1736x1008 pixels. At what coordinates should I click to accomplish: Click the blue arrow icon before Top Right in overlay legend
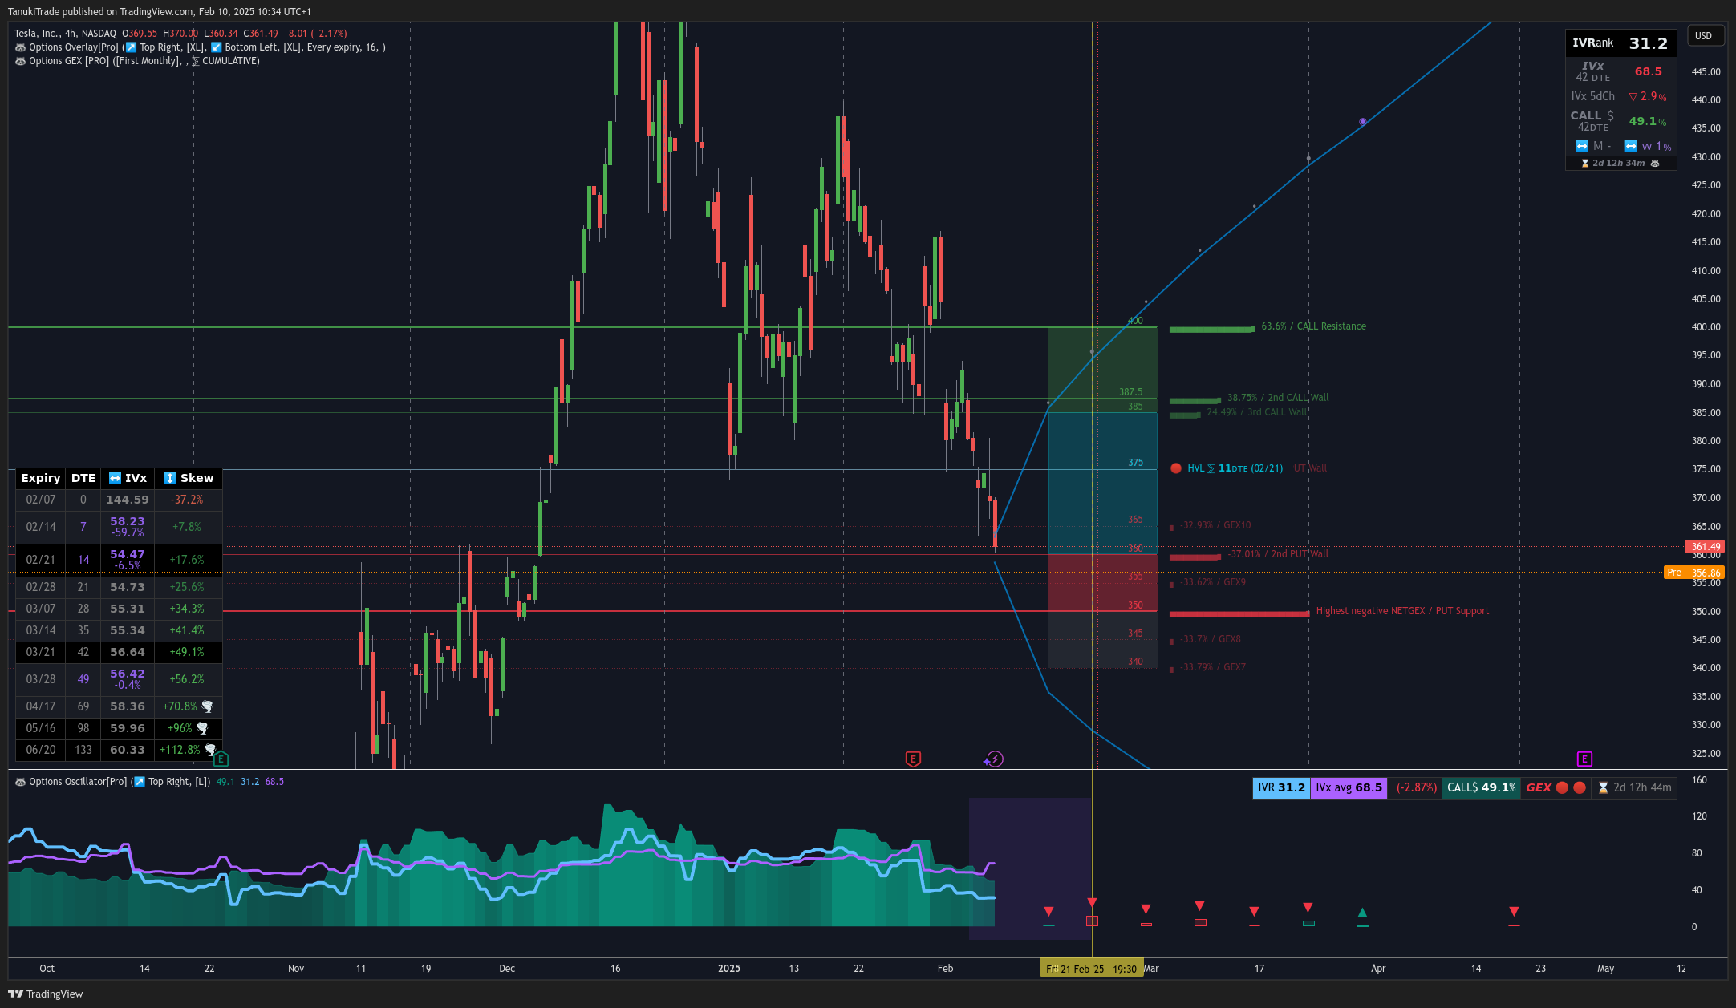point(132,47)
